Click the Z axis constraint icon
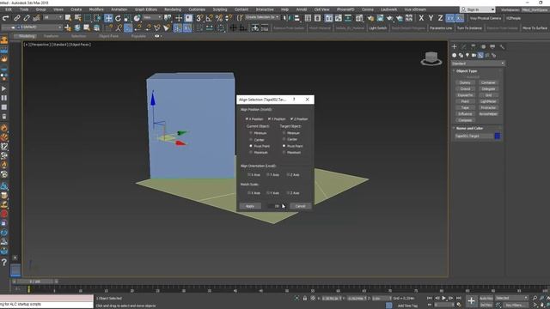The height and width of the screenshot is (309, 550). tap(440, 18)
